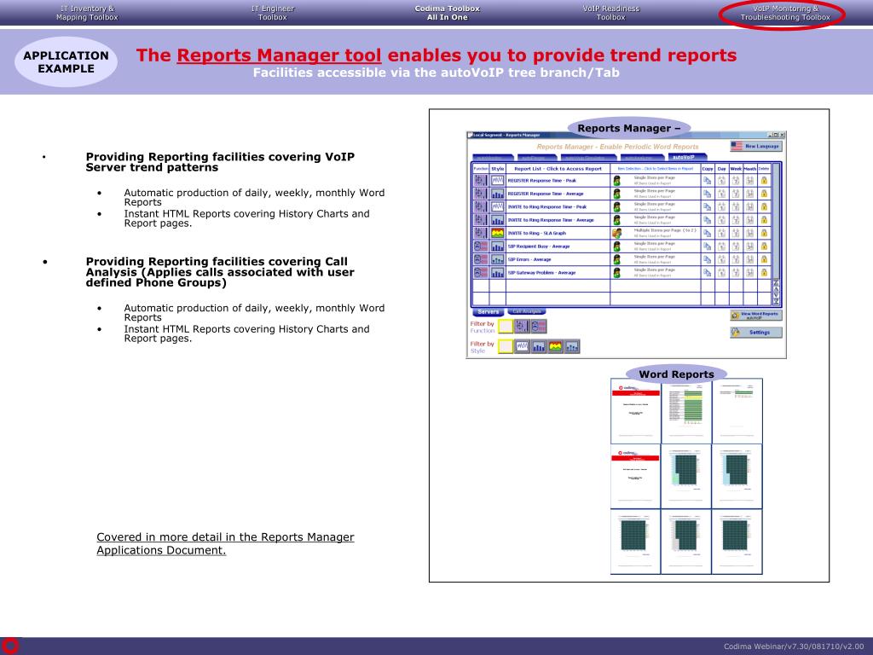Click the function icon for SIP Recipient Busy row

481,246
